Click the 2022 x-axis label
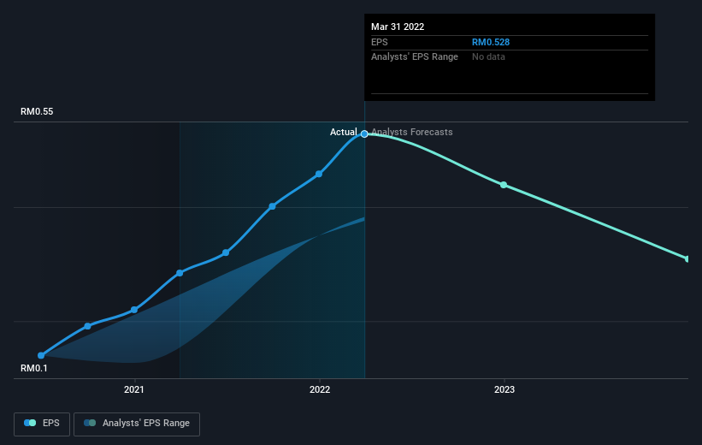This screenshot has width=702, height=445. 319,390
